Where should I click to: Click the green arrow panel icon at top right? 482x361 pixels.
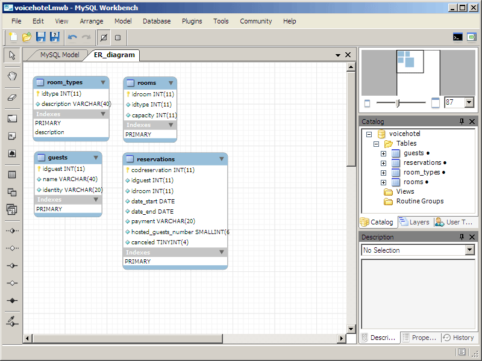[471, 37]
